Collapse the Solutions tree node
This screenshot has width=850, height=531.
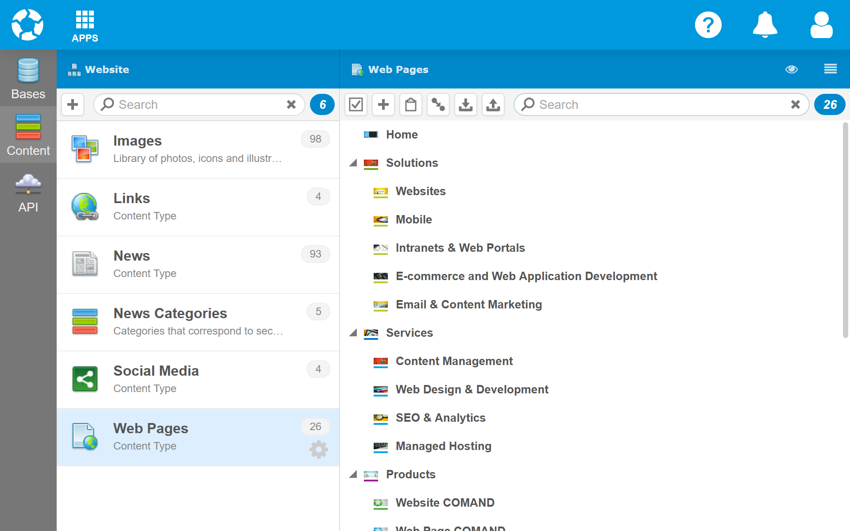pyautogui.click(x=353, y=163)
